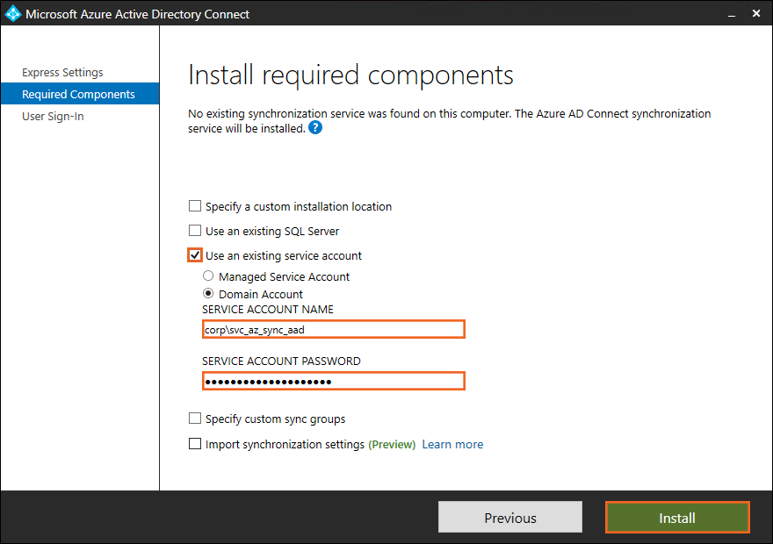Click the Install required components heading
Image resolution: width=773 pixels, height=544 pixels.
[x=350, y=75]
